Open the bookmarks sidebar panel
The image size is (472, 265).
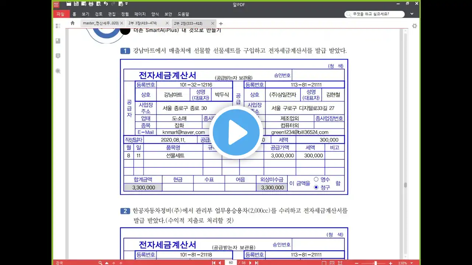58,41
